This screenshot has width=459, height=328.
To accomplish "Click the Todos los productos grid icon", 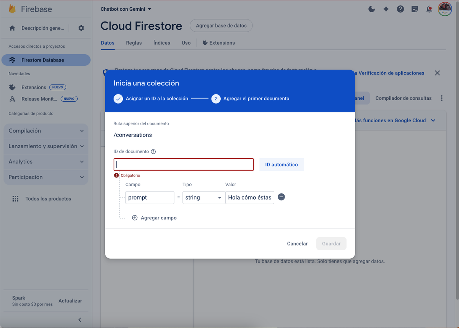I will tap(15, 199).
